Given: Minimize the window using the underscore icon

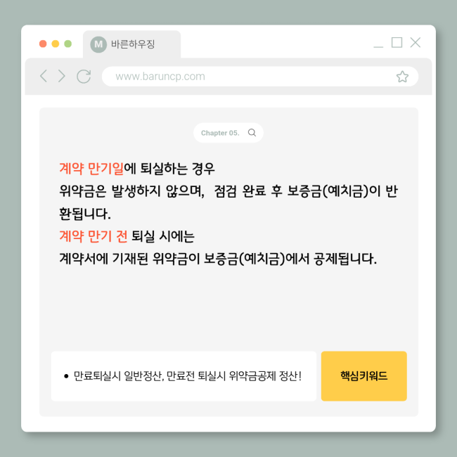Looking at the screenshot, I should [x=378, y=46].
